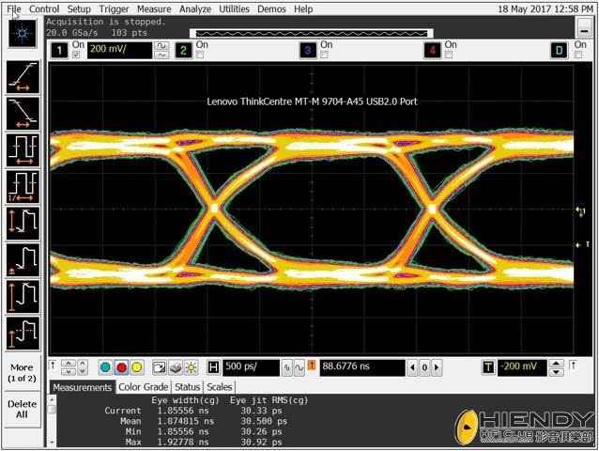This screenshot has width=599, height=451.
Task: Click delay field 88.6776 ns
Action: coord(362,367)
